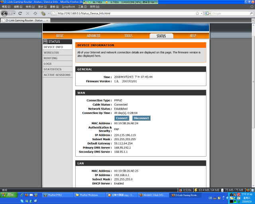
Task: Click the download speed green arrow icon
Action: tap(90, 2)
